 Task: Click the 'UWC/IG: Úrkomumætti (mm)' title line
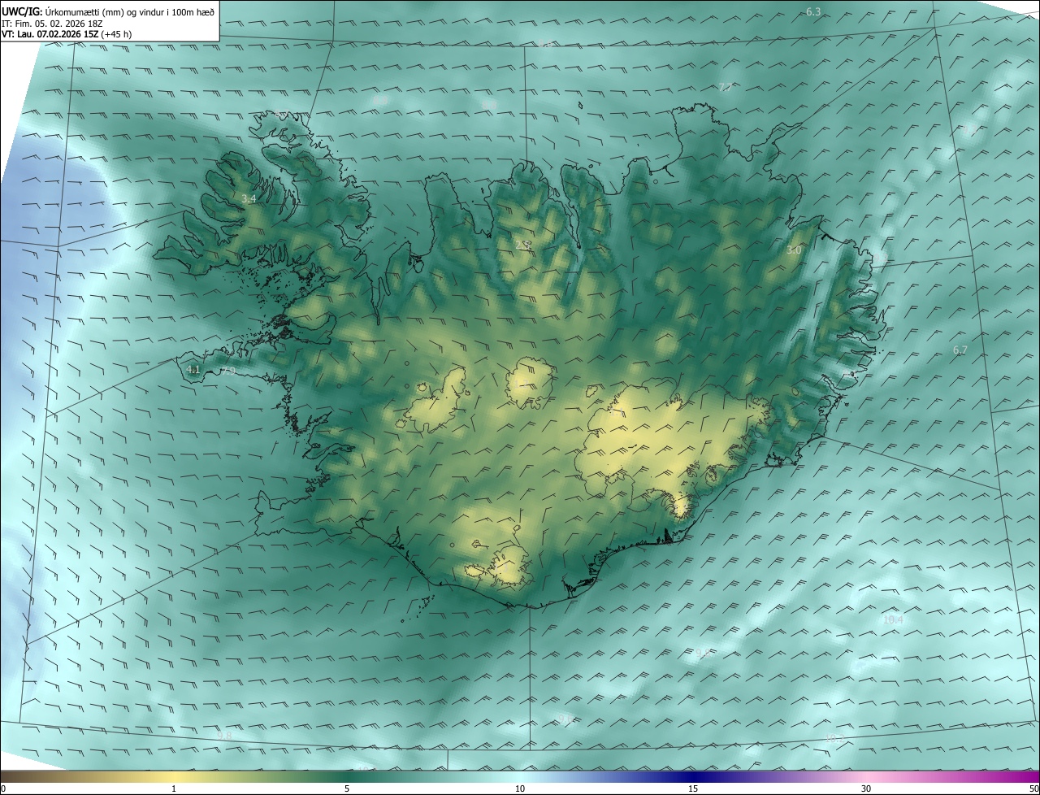click(108, 11)
